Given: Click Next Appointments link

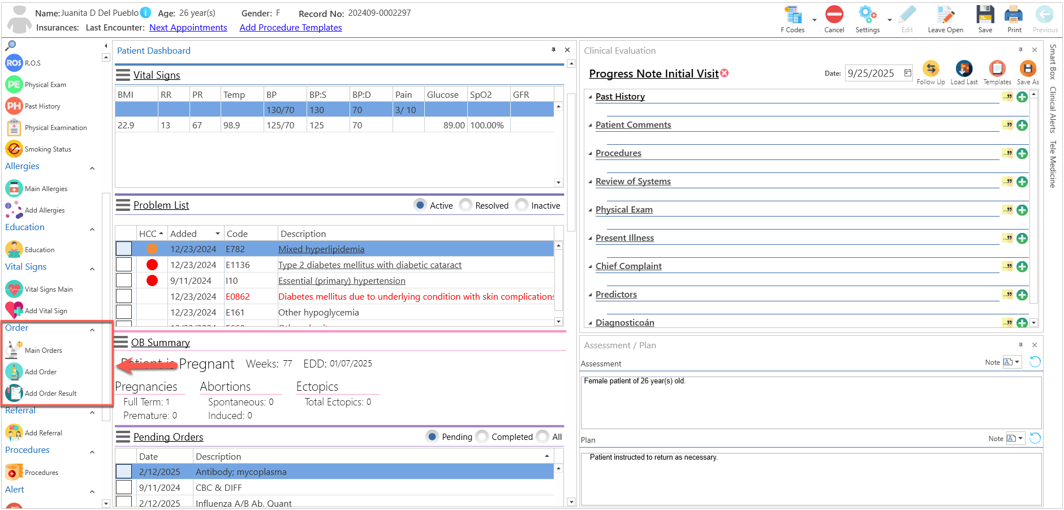Looking at the screenshot, I should click(188, 27).
